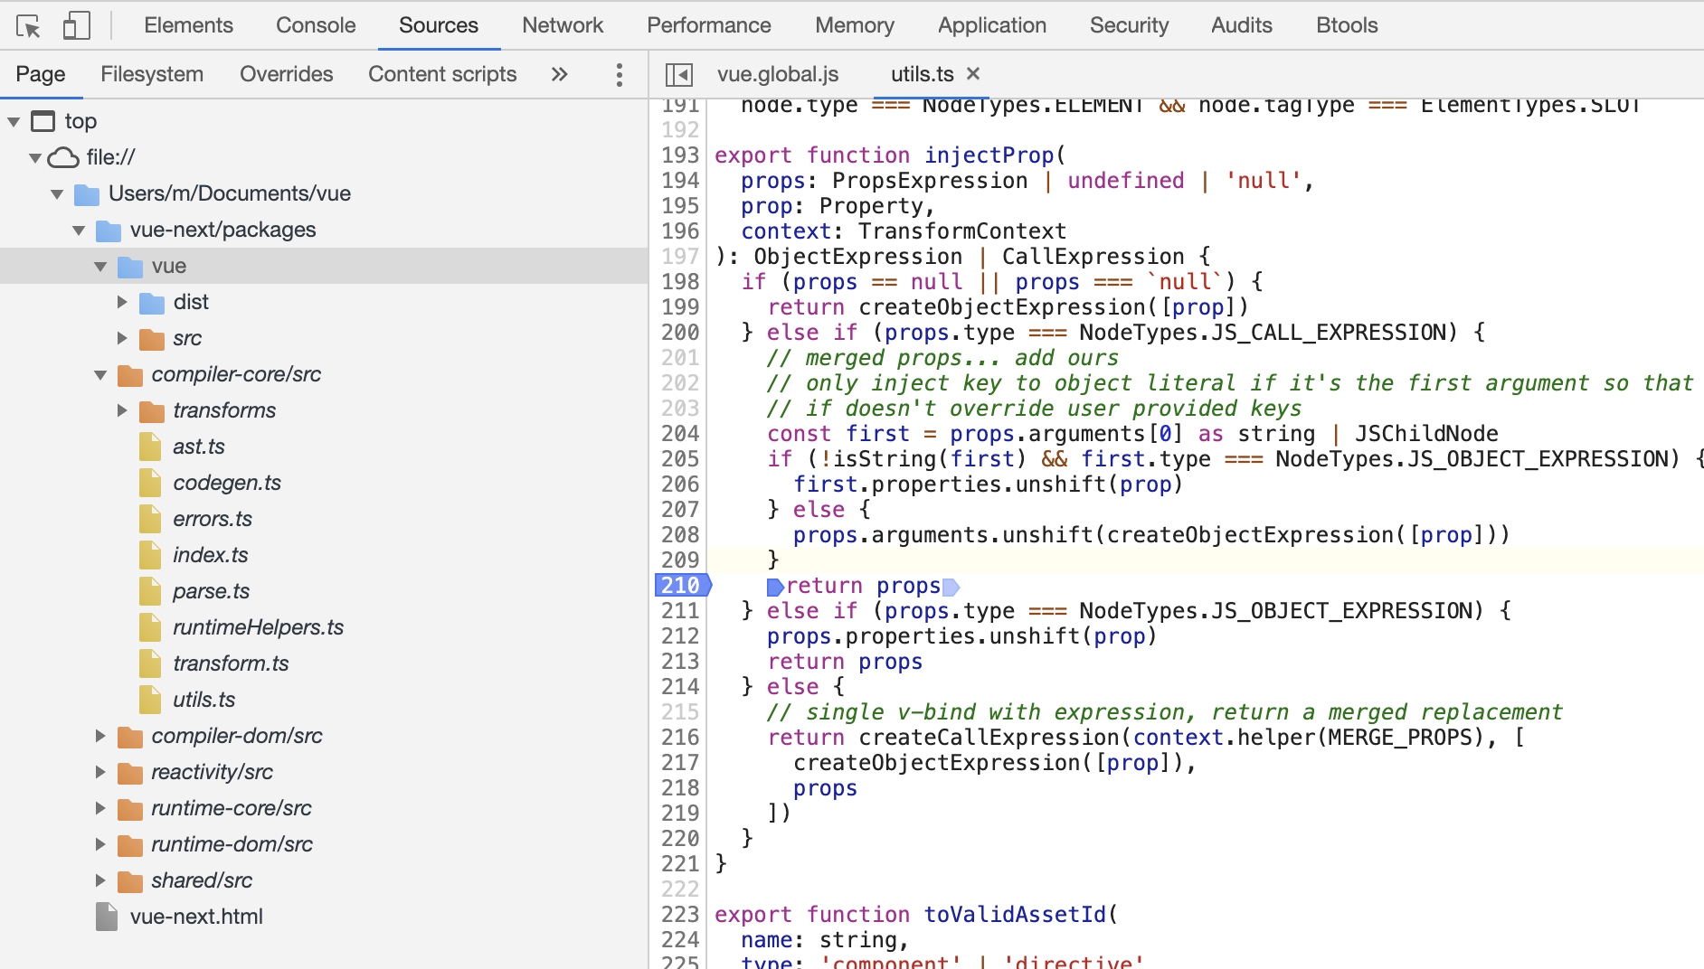Open the Overrides navigator tab
Screen dimensions: 1704x969
pyautogui.click(x=287, y=74)
